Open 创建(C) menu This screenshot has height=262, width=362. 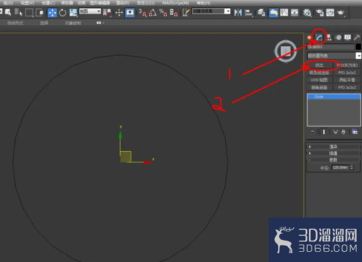coord(48,3)
